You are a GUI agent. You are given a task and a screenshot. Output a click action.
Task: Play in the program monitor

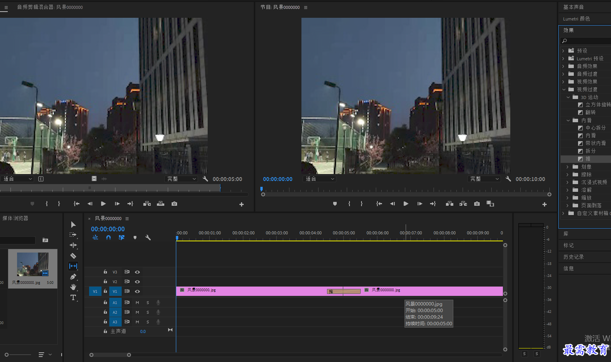(x=406, y=204)
